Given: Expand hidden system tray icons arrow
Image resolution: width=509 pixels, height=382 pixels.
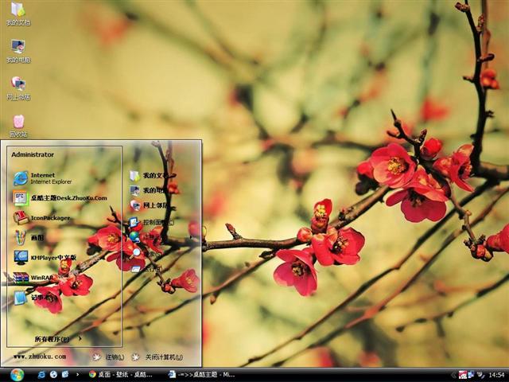Looking at the screenshot, I should (x=453, y=375).
